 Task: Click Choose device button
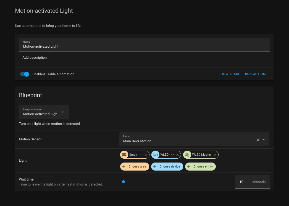(x=167, y=167)
